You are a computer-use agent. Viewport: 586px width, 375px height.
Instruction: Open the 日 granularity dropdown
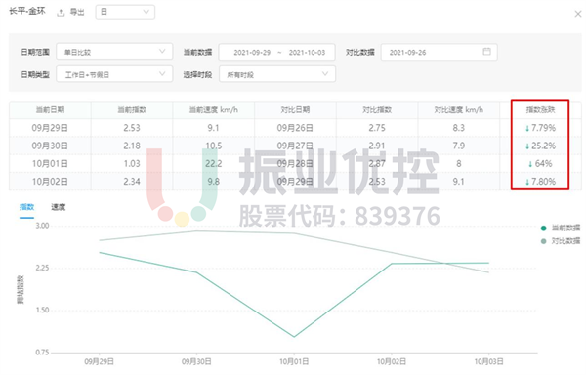click(125, 12)
